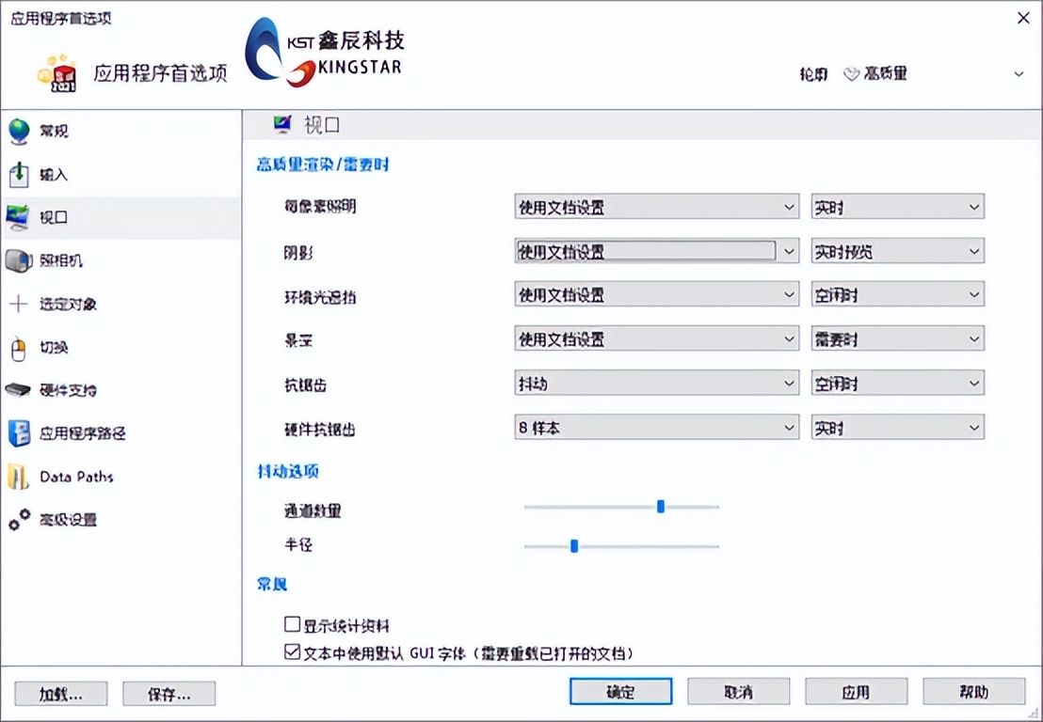
Task: Click the 加载 (Load) button
Action: coord(60,693)
